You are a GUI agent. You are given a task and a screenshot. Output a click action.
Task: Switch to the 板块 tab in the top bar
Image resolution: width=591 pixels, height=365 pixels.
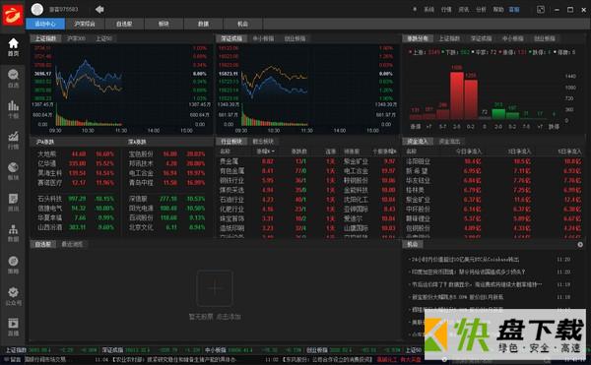(x=164, y=24)
